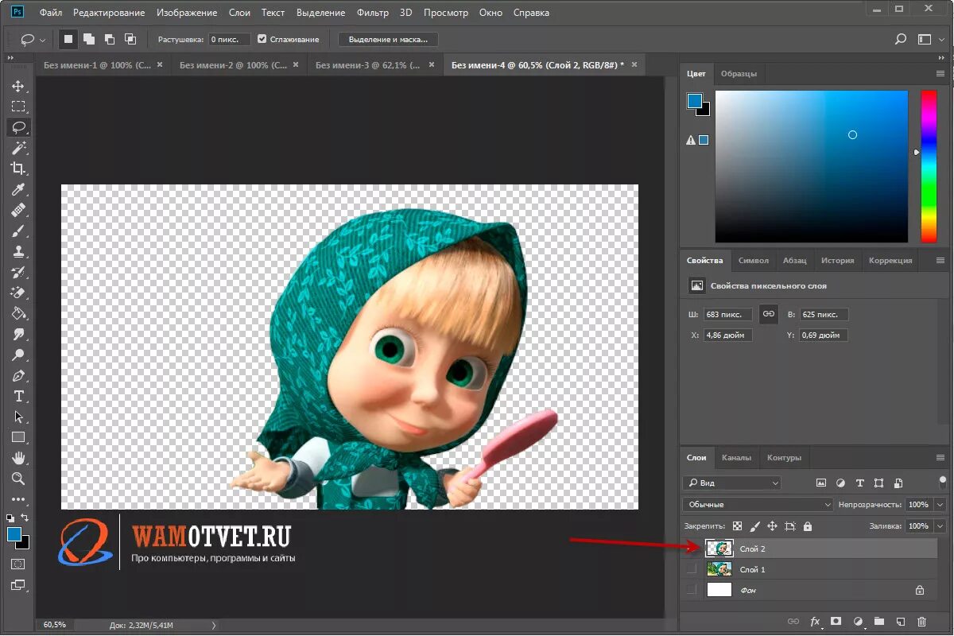
Task: Click foreground color swatch in Цвет panel
Action: pyautogui.click(x=695, y=101)
